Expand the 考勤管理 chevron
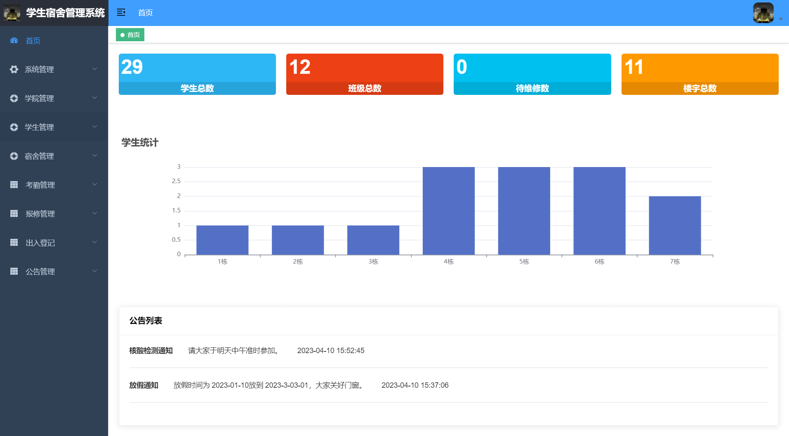 coord(95,184)
